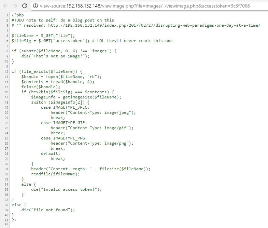The height and width of the screenshot is (228, 268).
Task: Click line number 31 in the gutter
Action: click(6, 169)
